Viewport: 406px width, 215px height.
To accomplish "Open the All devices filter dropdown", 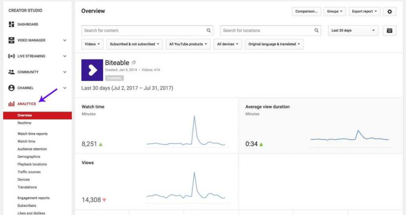I will click(x=228, y=44).
